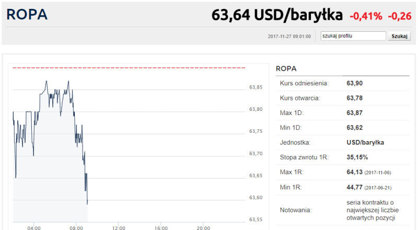Click the Min 1R value 44,77

pos(355,187)
